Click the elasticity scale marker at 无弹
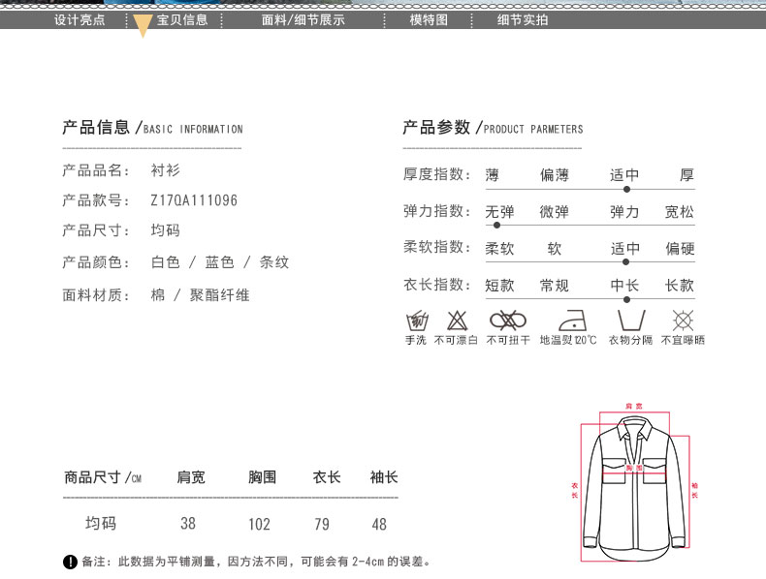The width and height of the screenshot is (766, 579). 496,225
